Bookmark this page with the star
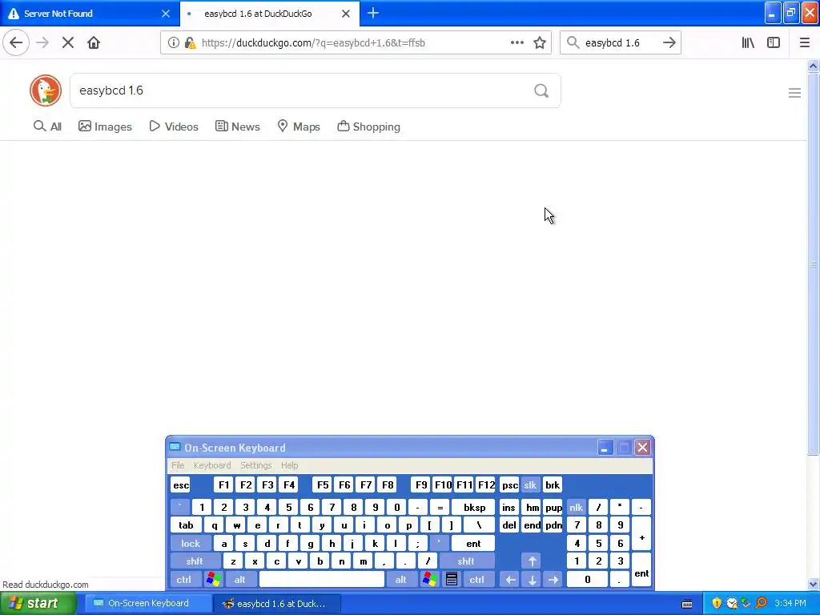Image resolution: width=820 pixels, height=615 pixels. pyautogui.click(x=540, y=43)
